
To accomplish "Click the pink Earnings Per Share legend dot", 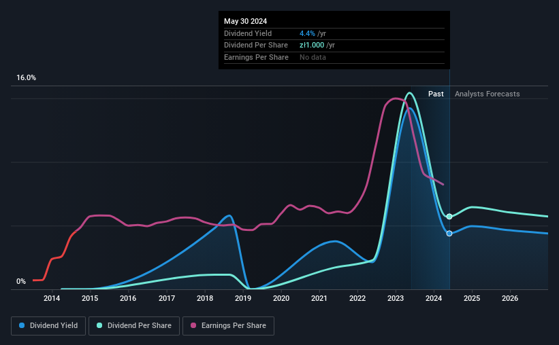I will coord(193,325).
